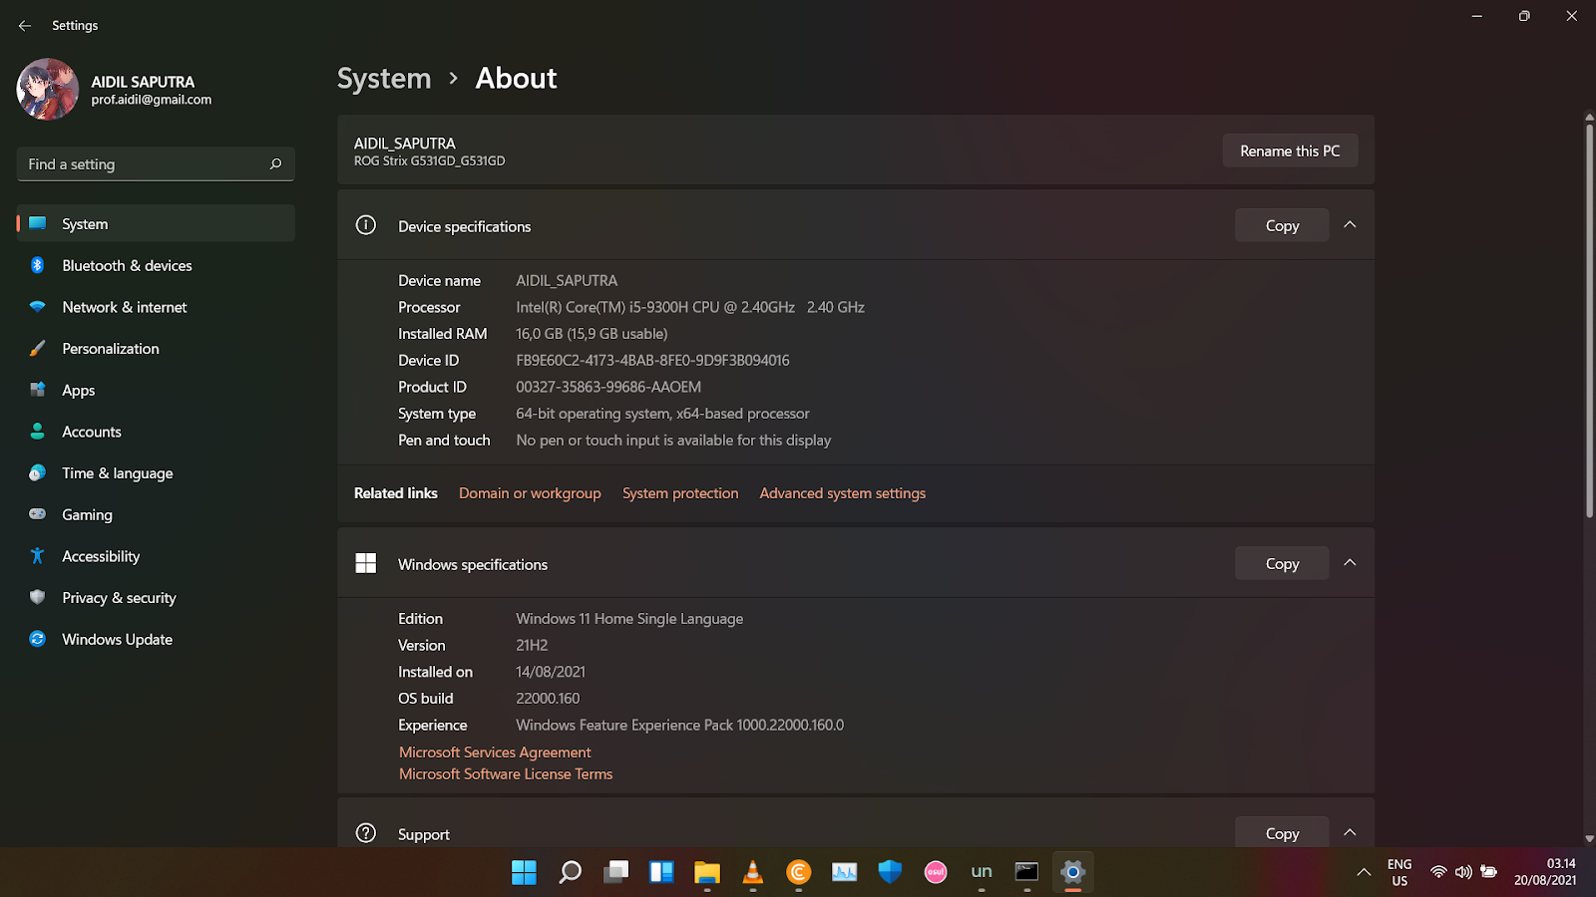Open Windows Update settings

click(x=156, y=640)
